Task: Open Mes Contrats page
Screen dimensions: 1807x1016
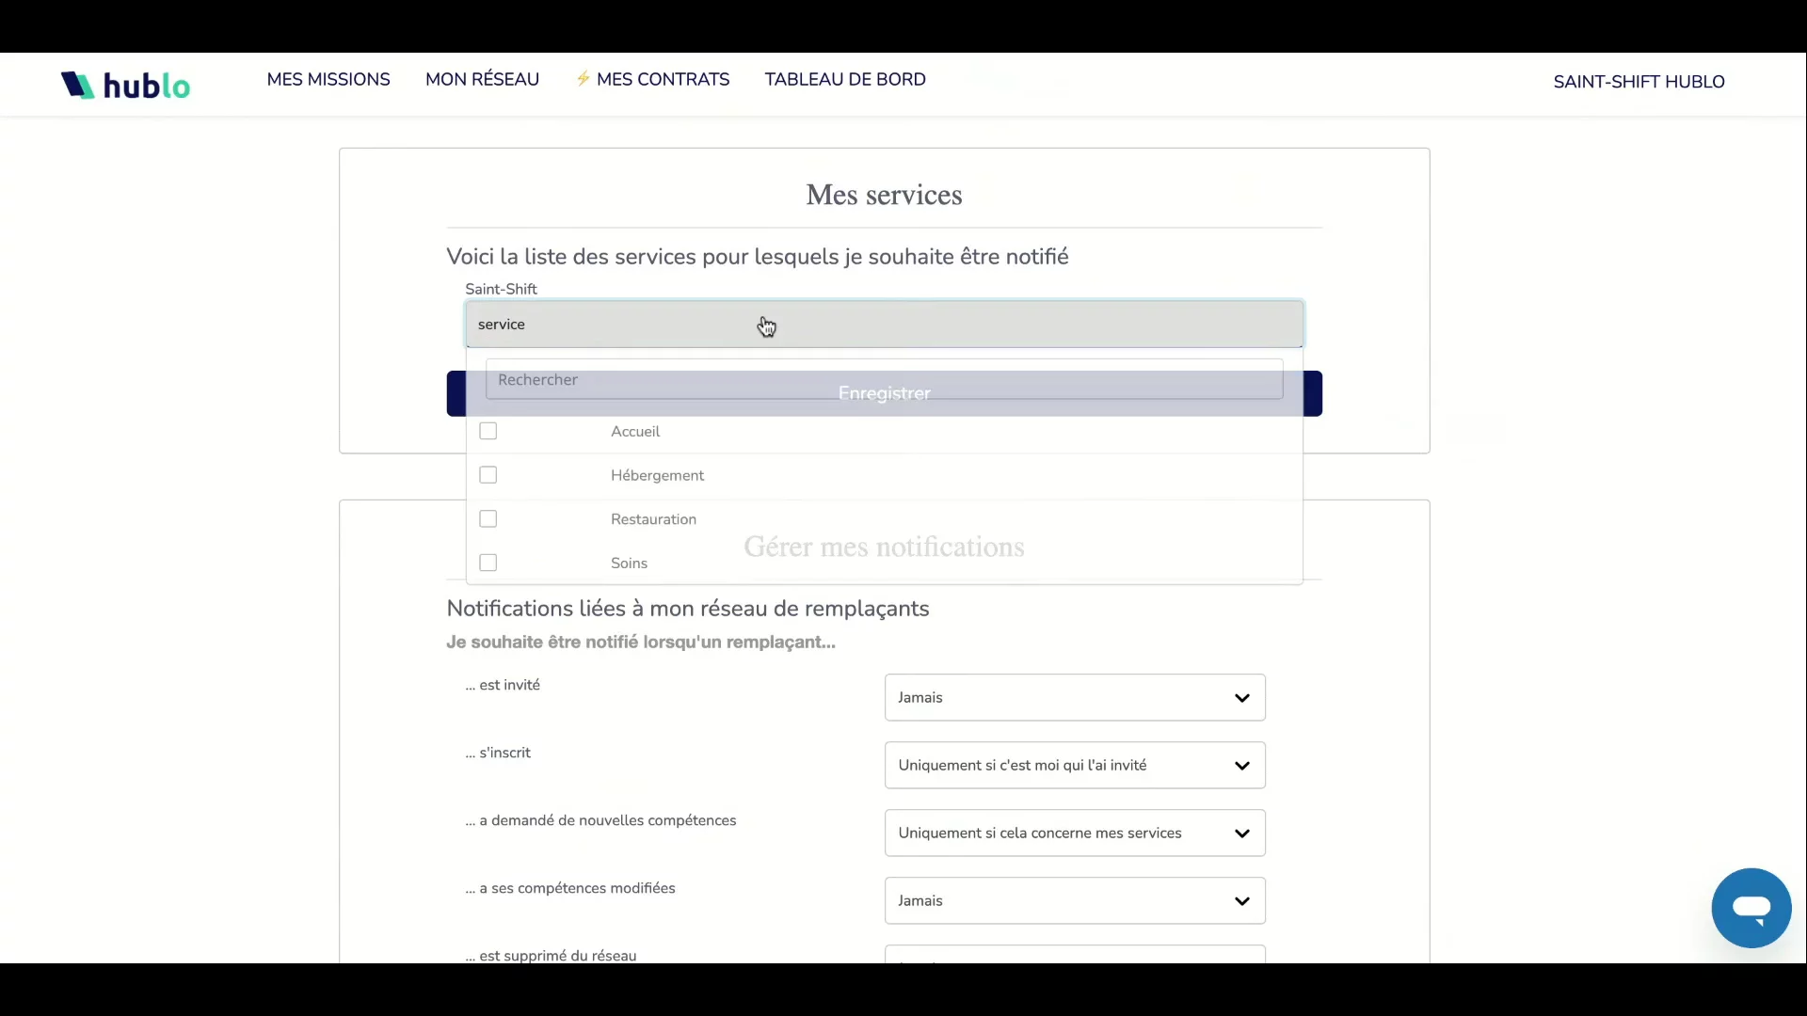Action: (663, 80)
